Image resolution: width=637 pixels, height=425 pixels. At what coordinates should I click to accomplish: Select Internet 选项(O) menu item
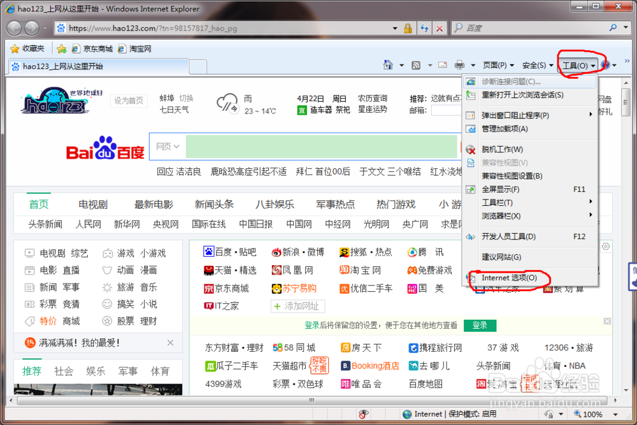click(x=530, y=278)
